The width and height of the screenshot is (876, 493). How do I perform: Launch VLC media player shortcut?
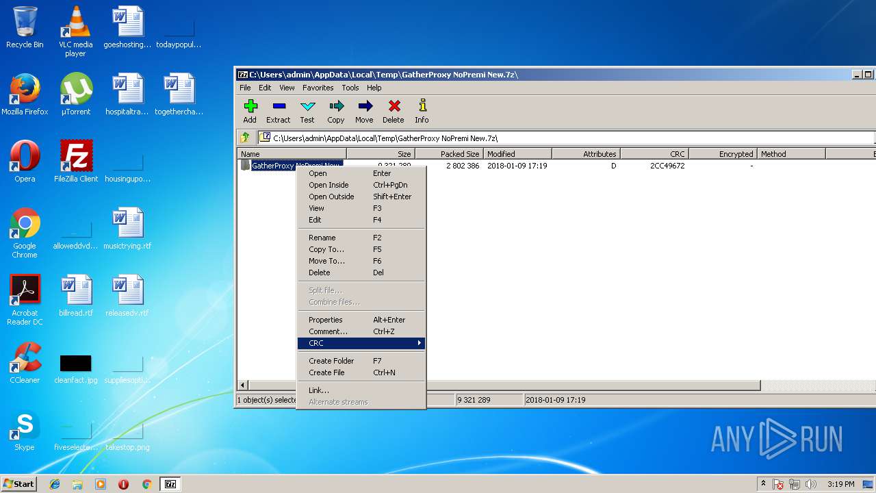[x=75, y=31]
